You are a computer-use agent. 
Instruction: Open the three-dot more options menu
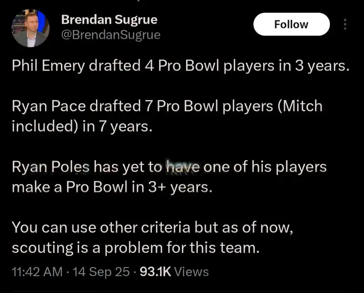(345, 24)
